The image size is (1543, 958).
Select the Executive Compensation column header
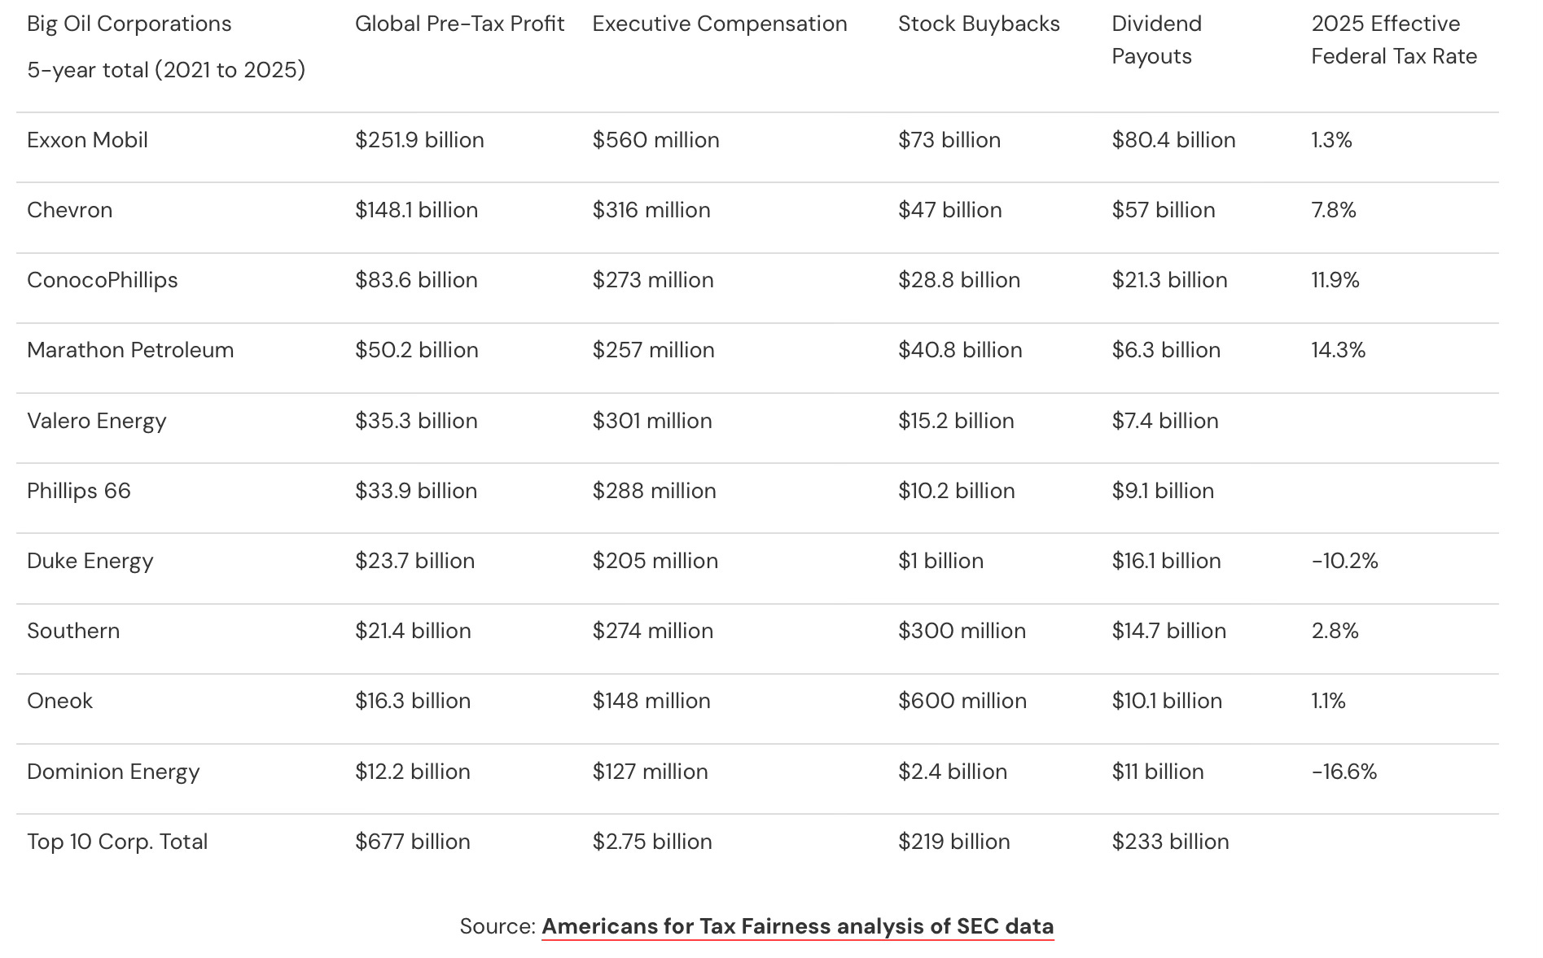720,24
